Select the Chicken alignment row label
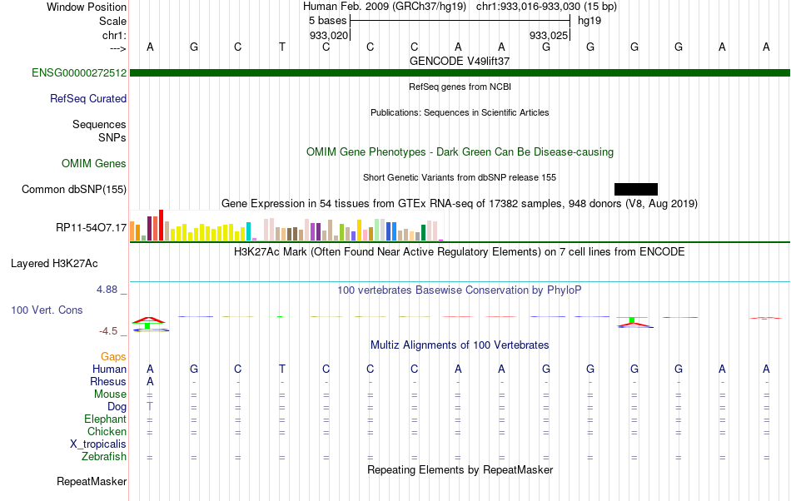The image size is (791, 501). (107, 431)
